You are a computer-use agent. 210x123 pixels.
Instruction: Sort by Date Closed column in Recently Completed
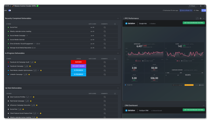coord(92,24)
